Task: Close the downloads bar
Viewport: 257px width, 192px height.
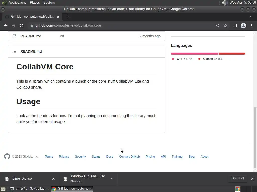Action: point(252,179)
